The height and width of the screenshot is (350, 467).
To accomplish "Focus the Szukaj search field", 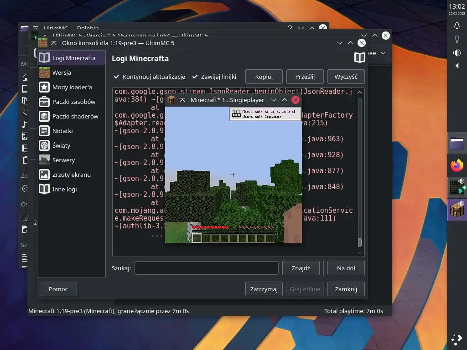I will tap(207, 268).
